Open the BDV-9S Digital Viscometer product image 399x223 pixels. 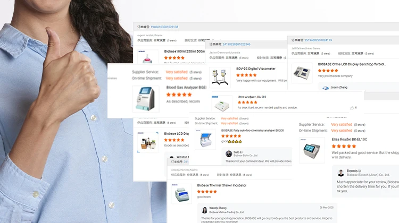(x=220, y=77)
